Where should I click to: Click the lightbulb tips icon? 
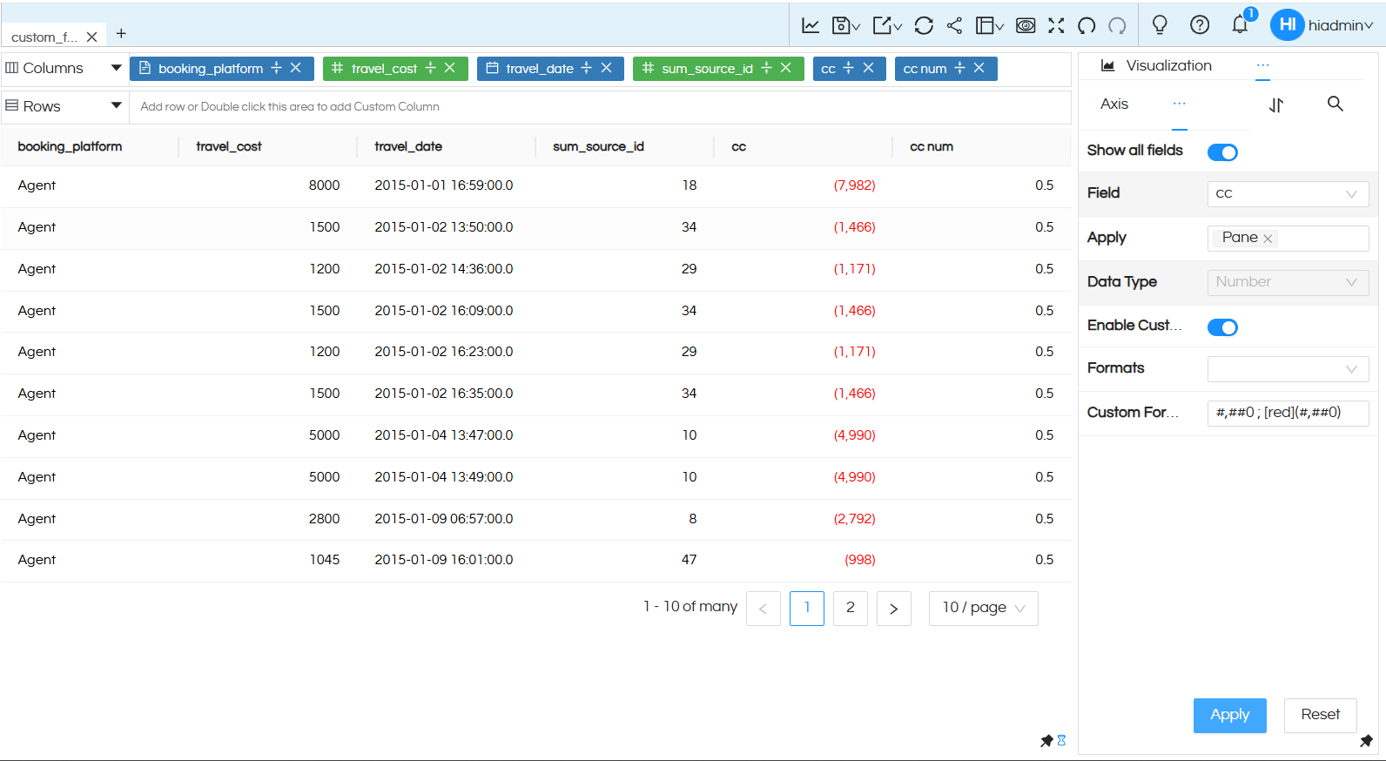(x=1160, y=25)
